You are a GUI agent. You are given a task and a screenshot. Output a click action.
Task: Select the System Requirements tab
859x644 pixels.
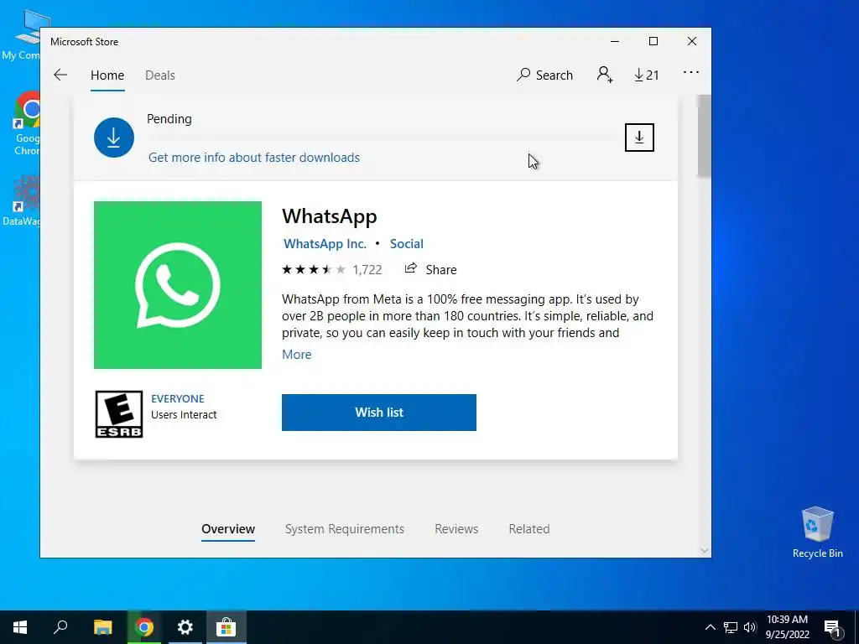(x=345, y=529)
